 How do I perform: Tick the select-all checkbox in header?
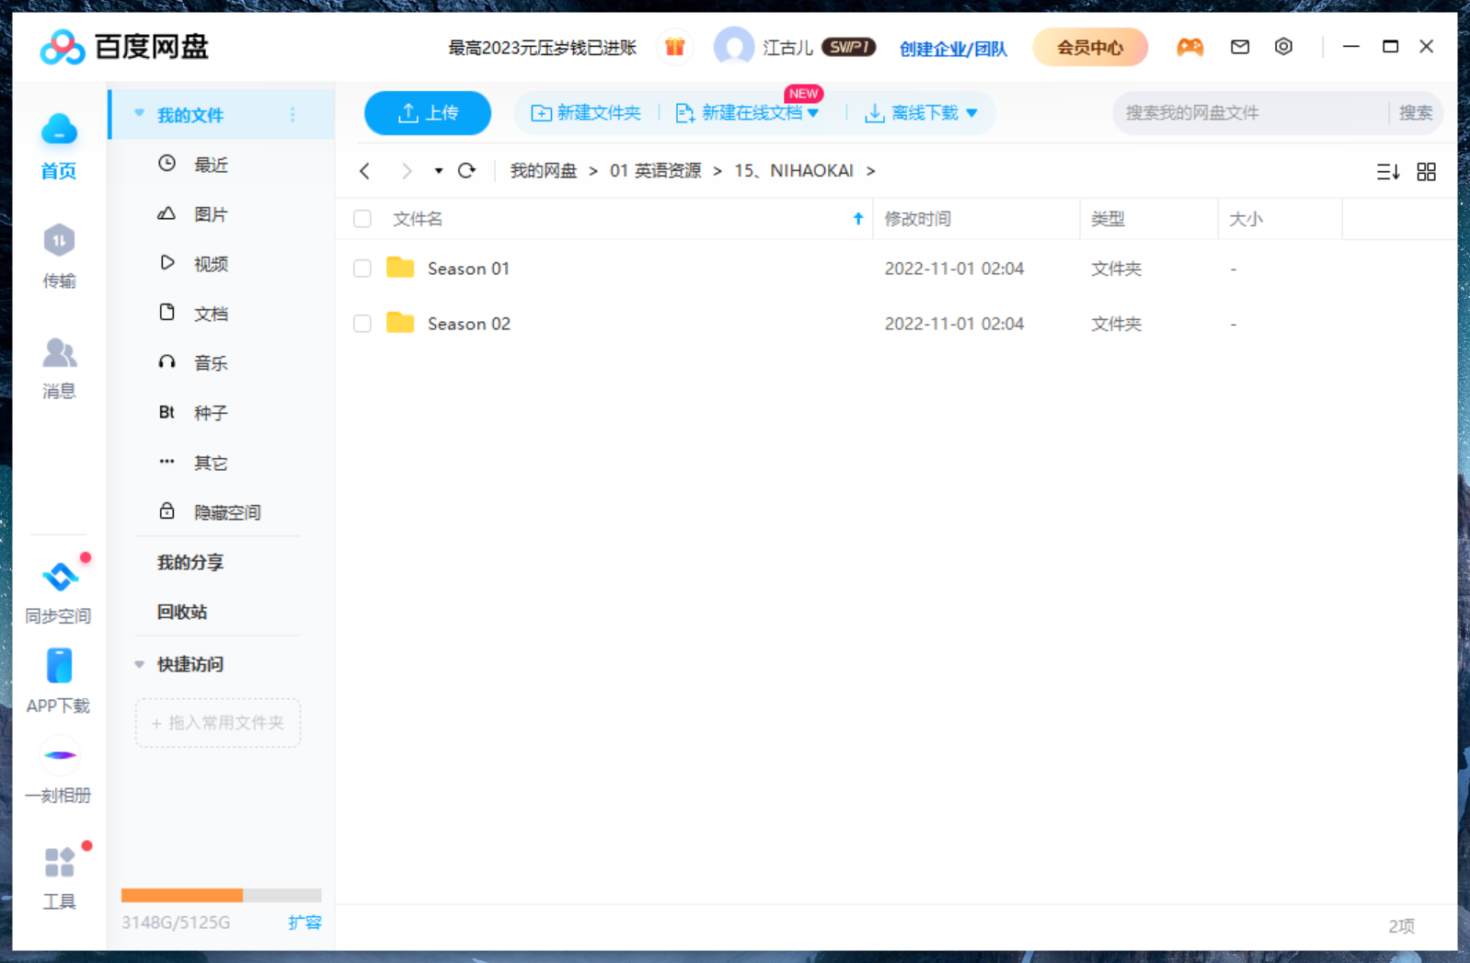pyautogui.click(x=362, y=219)
